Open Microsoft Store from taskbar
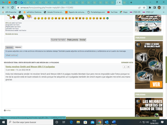Viewport: 167px width, 125px height. pyautogui.click(x=85, y=122)
